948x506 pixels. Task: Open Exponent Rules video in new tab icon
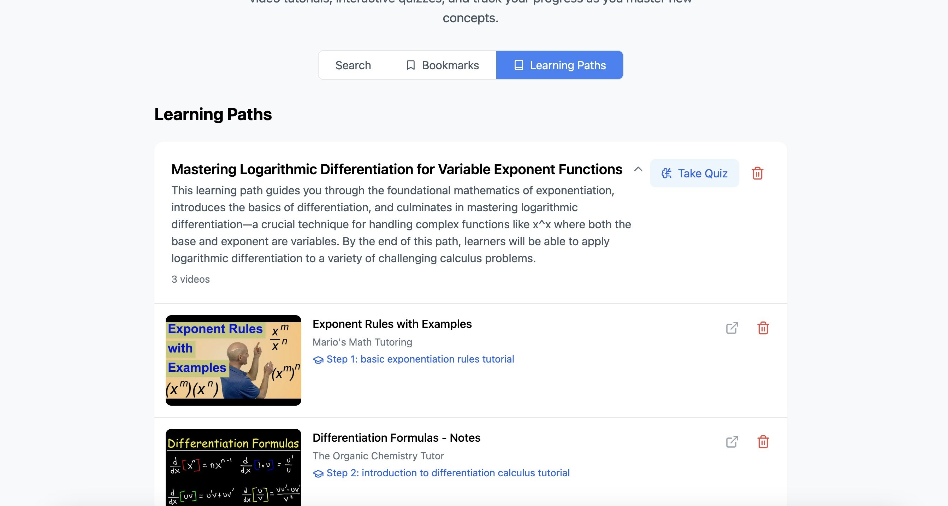(731, 328)
